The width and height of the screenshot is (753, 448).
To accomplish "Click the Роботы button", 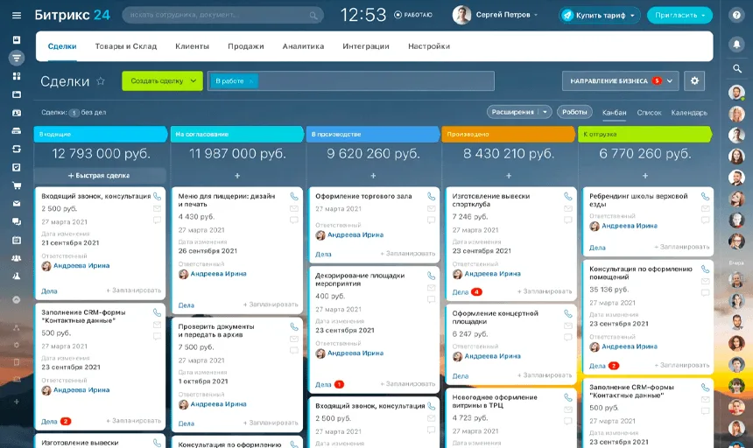I will pyautogui.click(x=574, y=112).
